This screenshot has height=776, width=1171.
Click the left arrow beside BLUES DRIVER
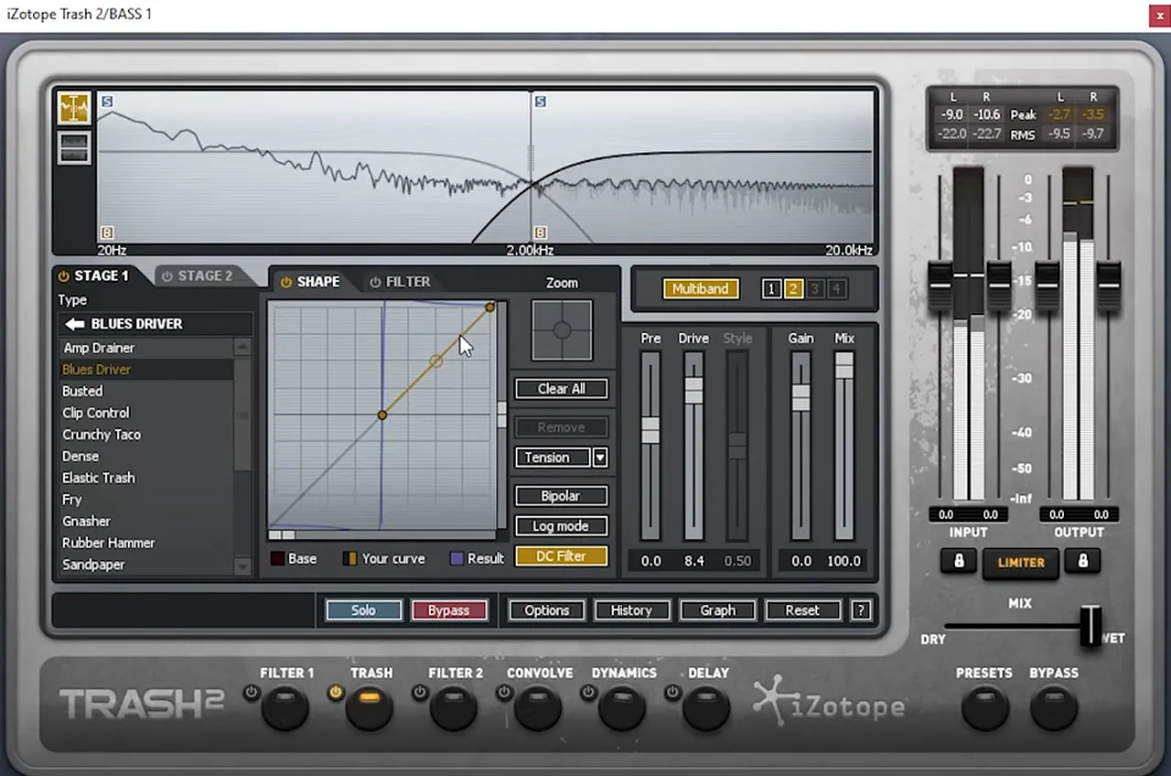[x=75, y=324]
